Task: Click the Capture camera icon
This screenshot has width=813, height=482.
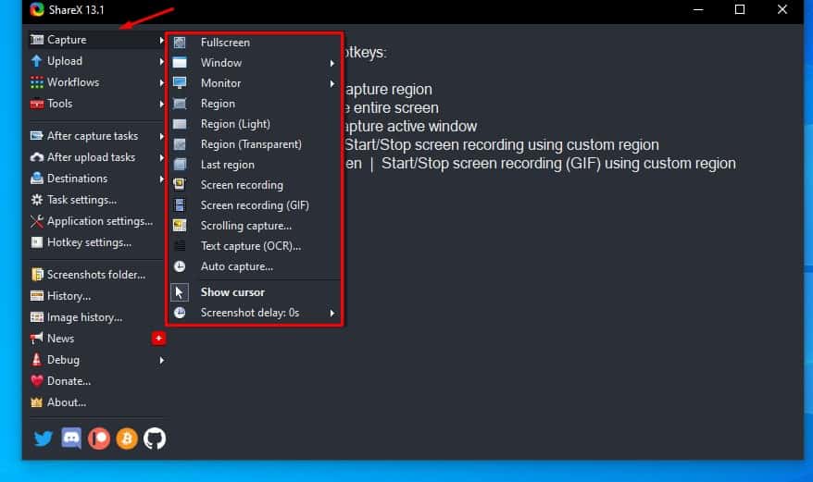Action: tap(36, 40)
